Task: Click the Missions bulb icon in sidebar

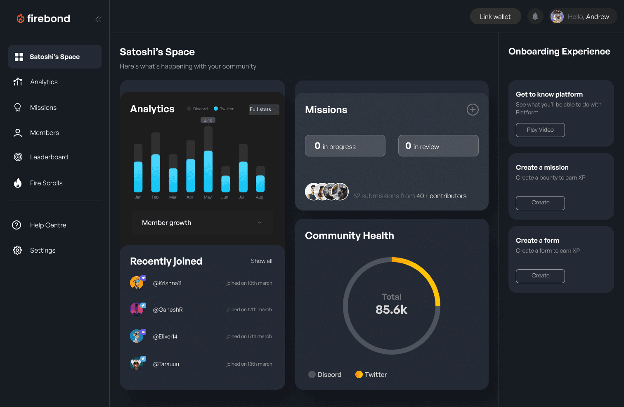Action: click(x=17, y=107)
